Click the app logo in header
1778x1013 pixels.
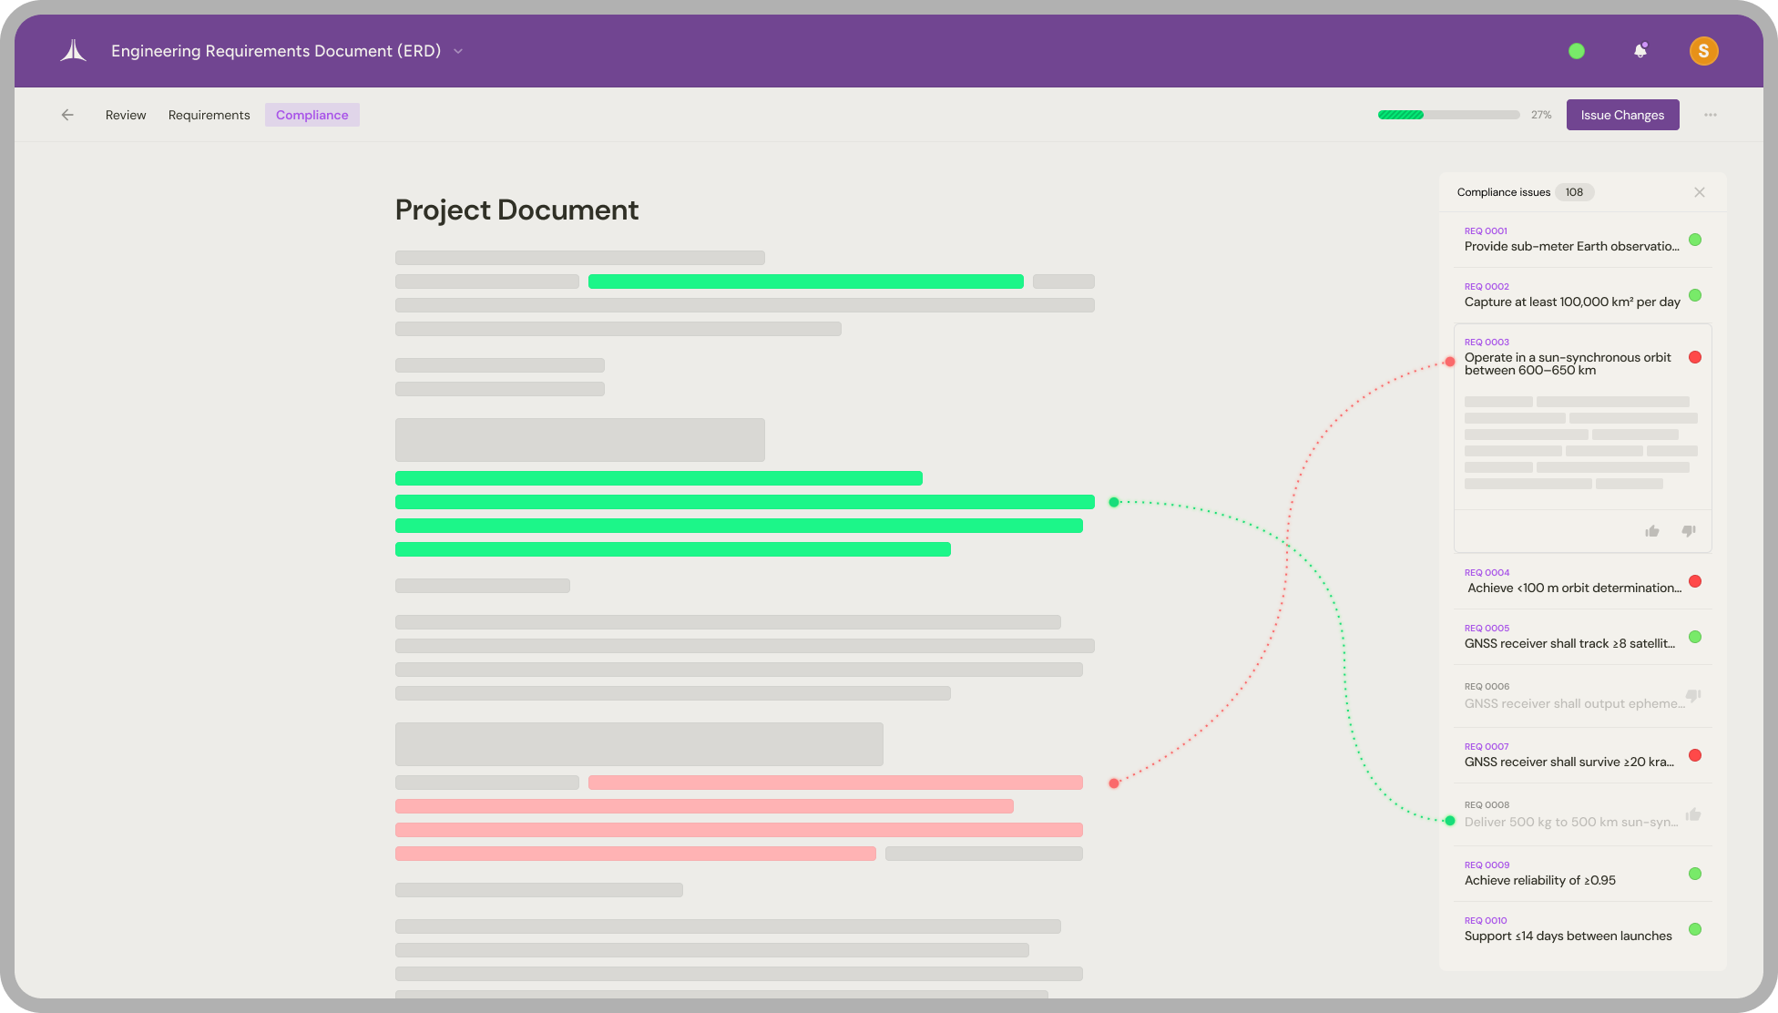click(x=74, y=51)
